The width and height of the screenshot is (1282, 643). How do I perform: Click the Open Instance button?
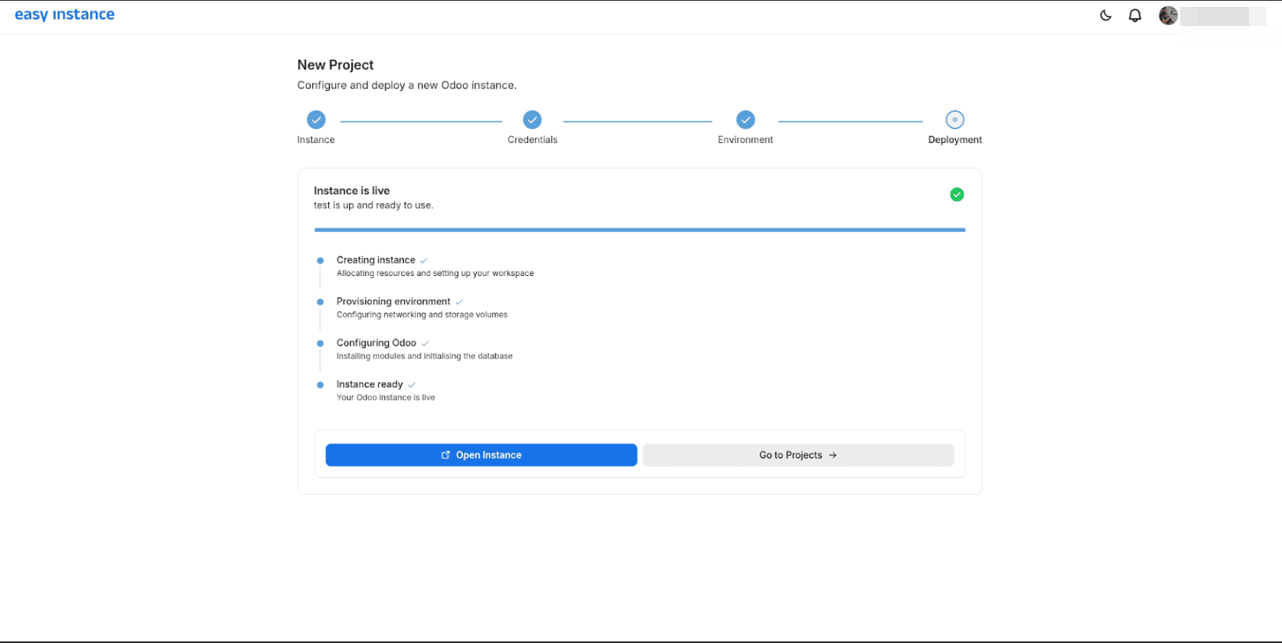tap(481, 455)
